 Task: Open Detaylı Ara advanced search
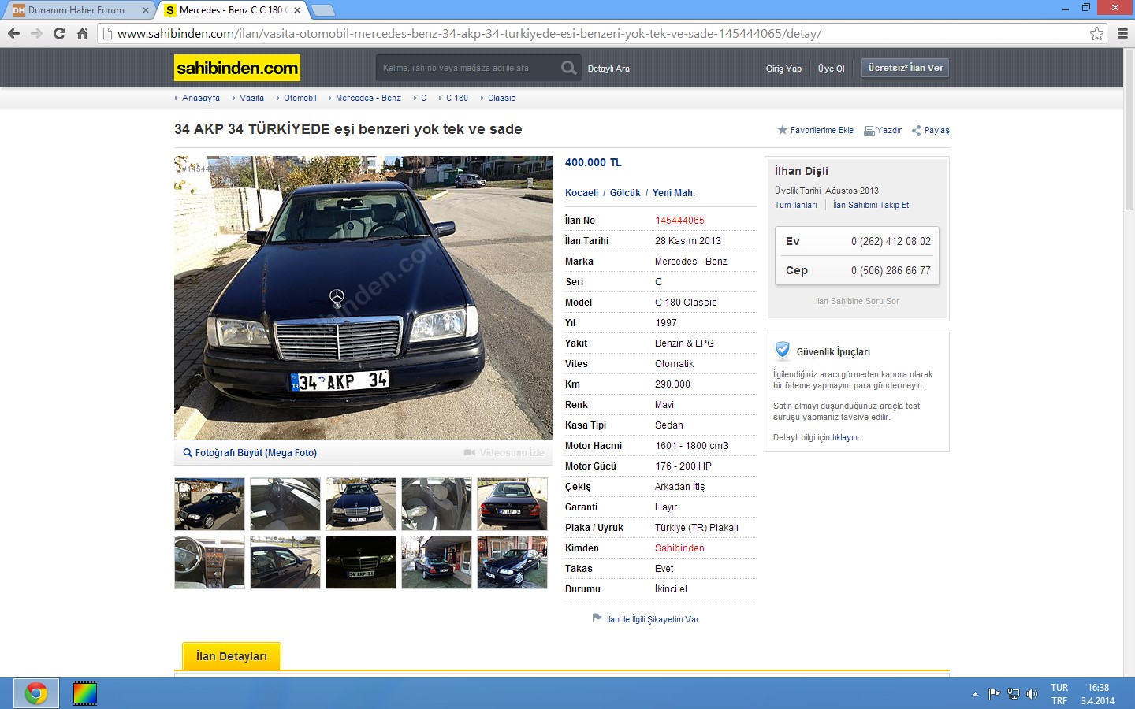(x=608, y=69)
